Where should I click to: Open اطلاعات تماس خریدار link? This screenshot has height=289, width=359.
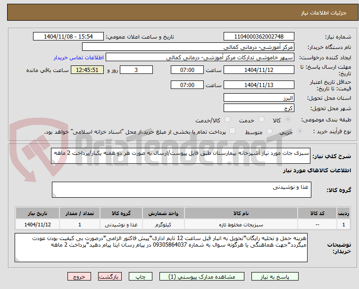tap(79, 57)
